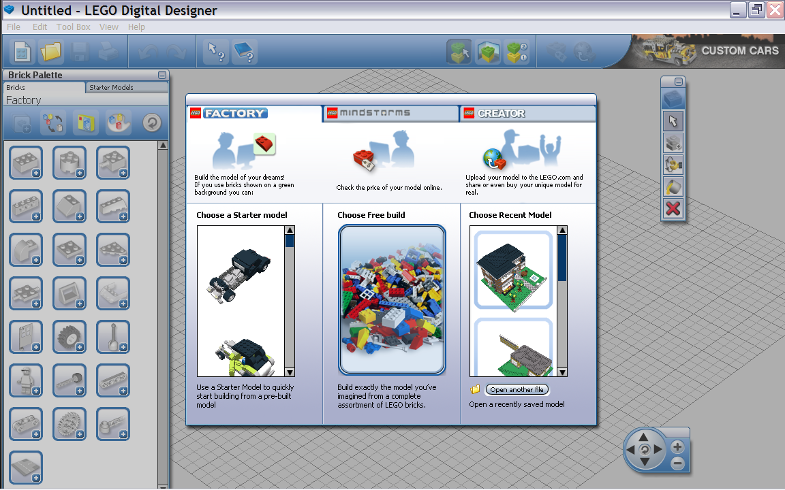Image resolution: width=785 pixels, height=490 pixels.
Task: Switch to Build mode green brick icon
Action: pyautogui.click(x=459, y=52)
